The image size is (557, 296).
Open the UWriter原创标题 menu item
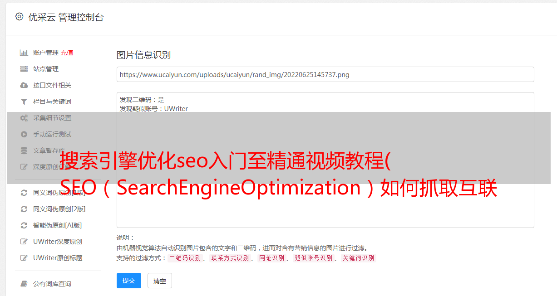pos(58,258)
